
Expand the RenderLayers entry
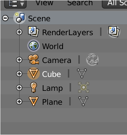pyautogui.click(x=19, y=32)
